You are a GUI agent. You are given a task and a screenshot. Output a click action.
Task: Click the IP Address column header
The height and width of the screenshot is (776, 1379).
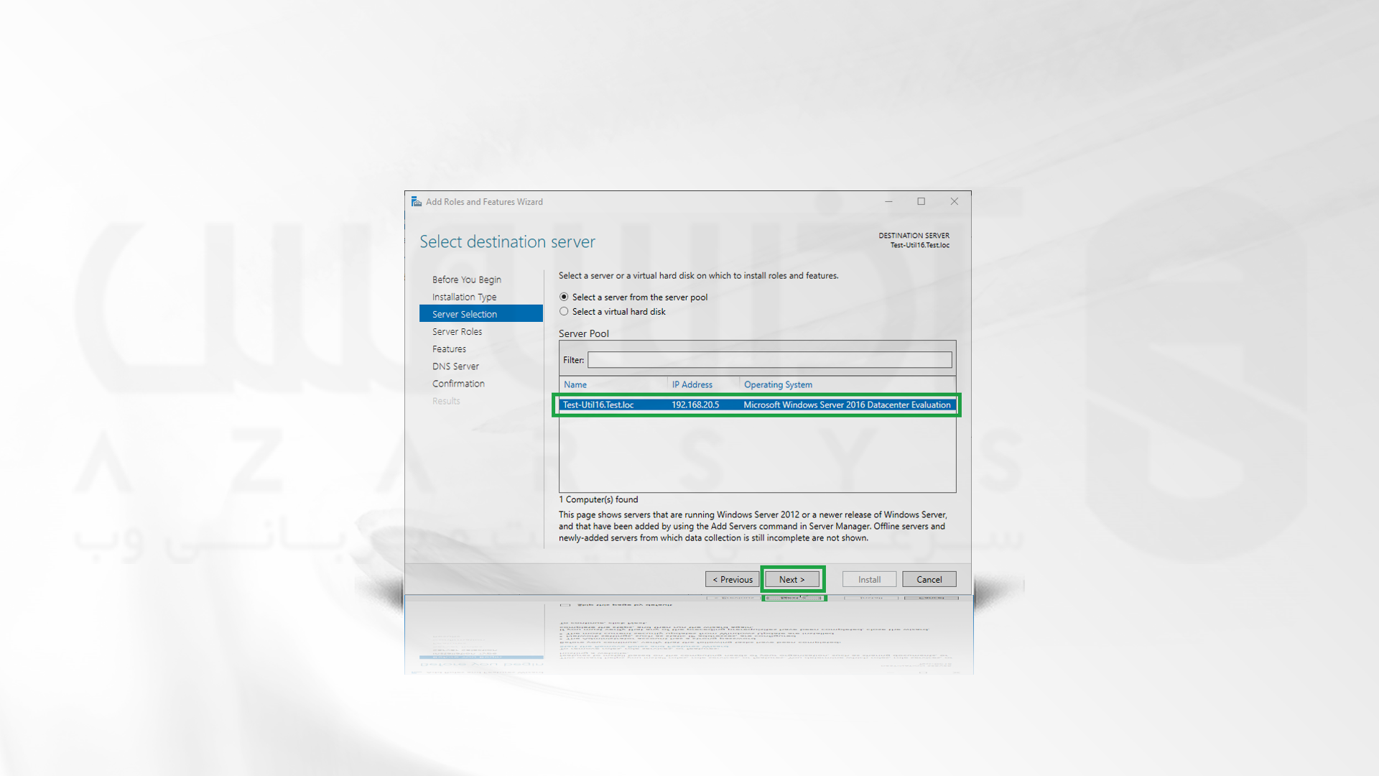click(692, 384)
